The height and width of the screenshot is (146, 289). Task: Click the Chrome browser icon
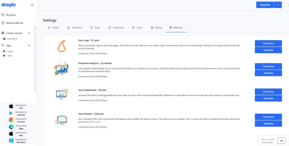(x=11, y=120)
